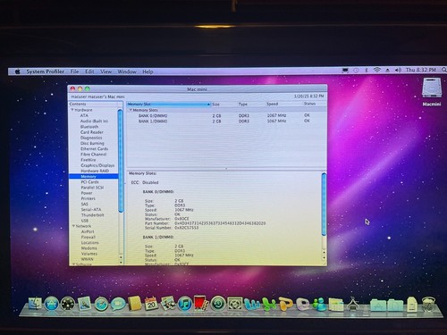
Task: Collapse the Memory Slots disclosure triangle
Action: pos(131,110)
